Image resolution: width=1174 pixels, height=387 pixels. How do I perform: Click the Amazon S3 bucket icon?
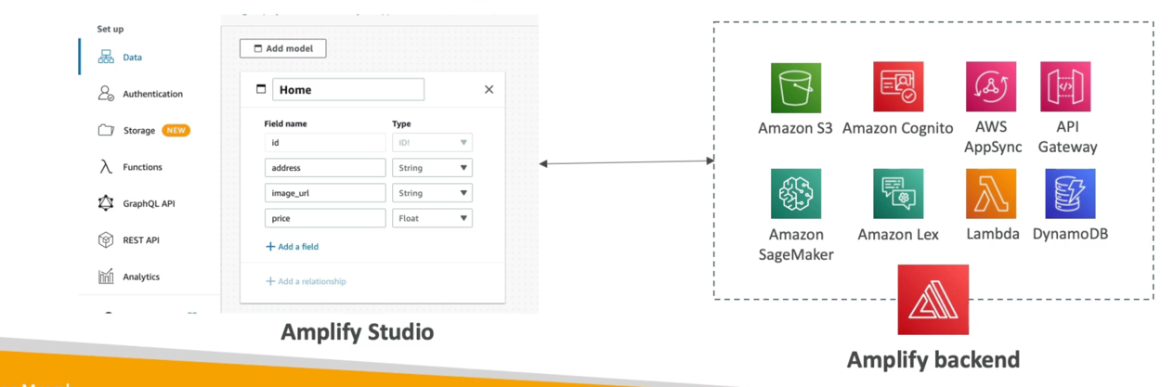(795, 87)
